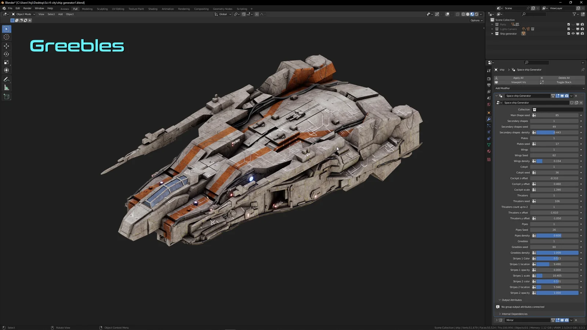Select the Measure tool

6,87
